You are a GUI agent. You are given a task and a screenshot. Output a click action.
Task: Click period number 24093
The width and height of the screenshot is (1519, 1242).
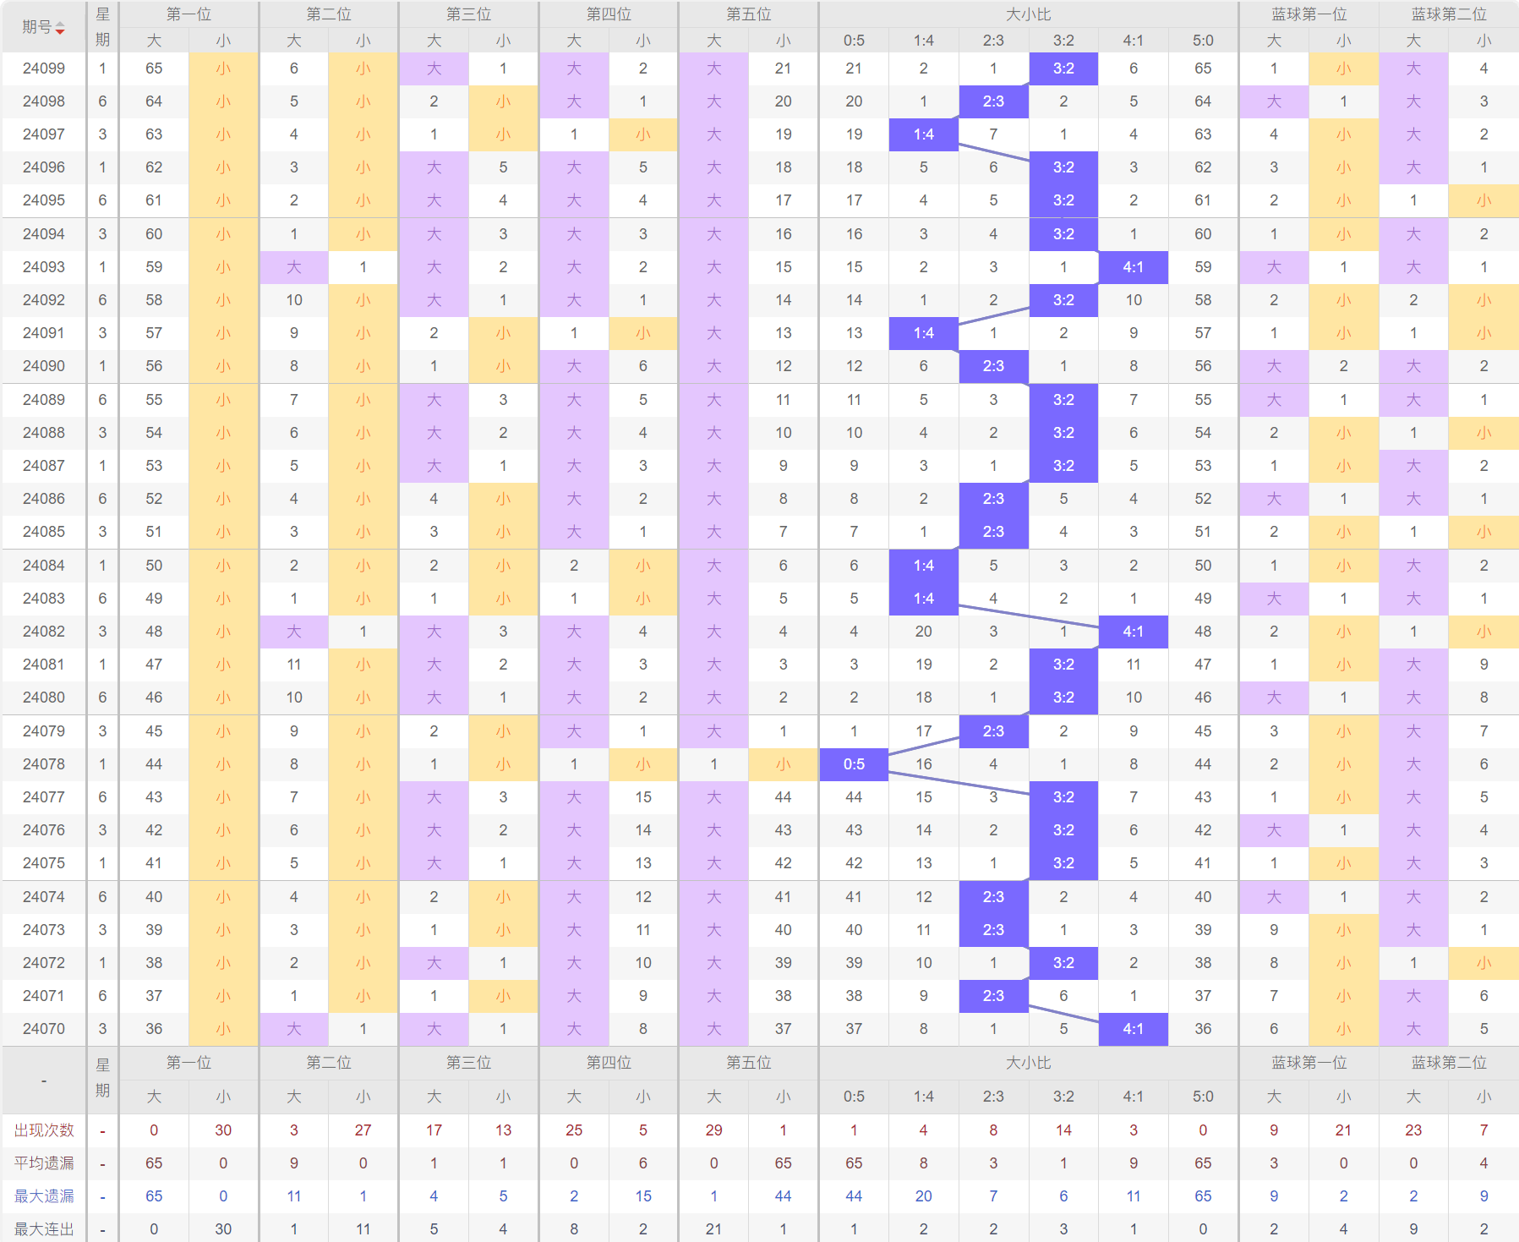(44, 267)
